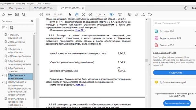The image size is (196, 110).
Task: Print the document with printer icon
Action: (x=10, y=15)
